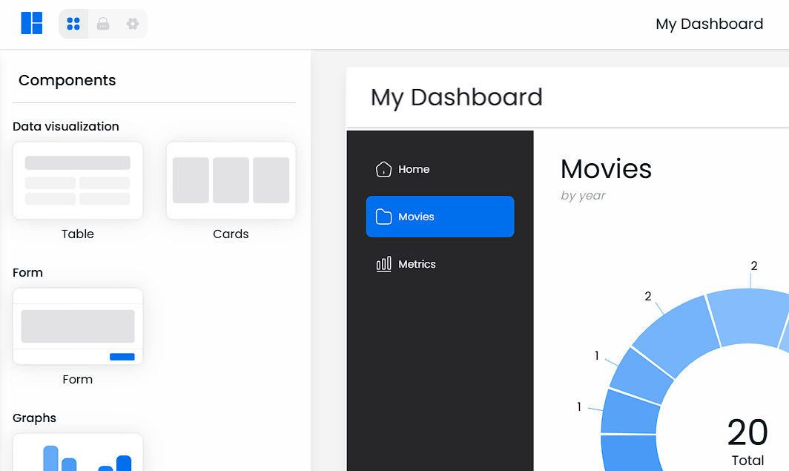This screenshot has width=789, height=471.
Task: Click the My Dashboard title in top bar
Action: coord(709,24)
